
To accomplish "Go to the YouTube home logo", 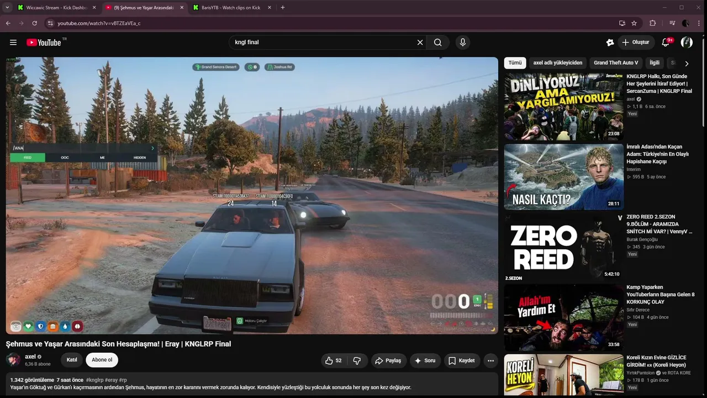I will 44,43.
